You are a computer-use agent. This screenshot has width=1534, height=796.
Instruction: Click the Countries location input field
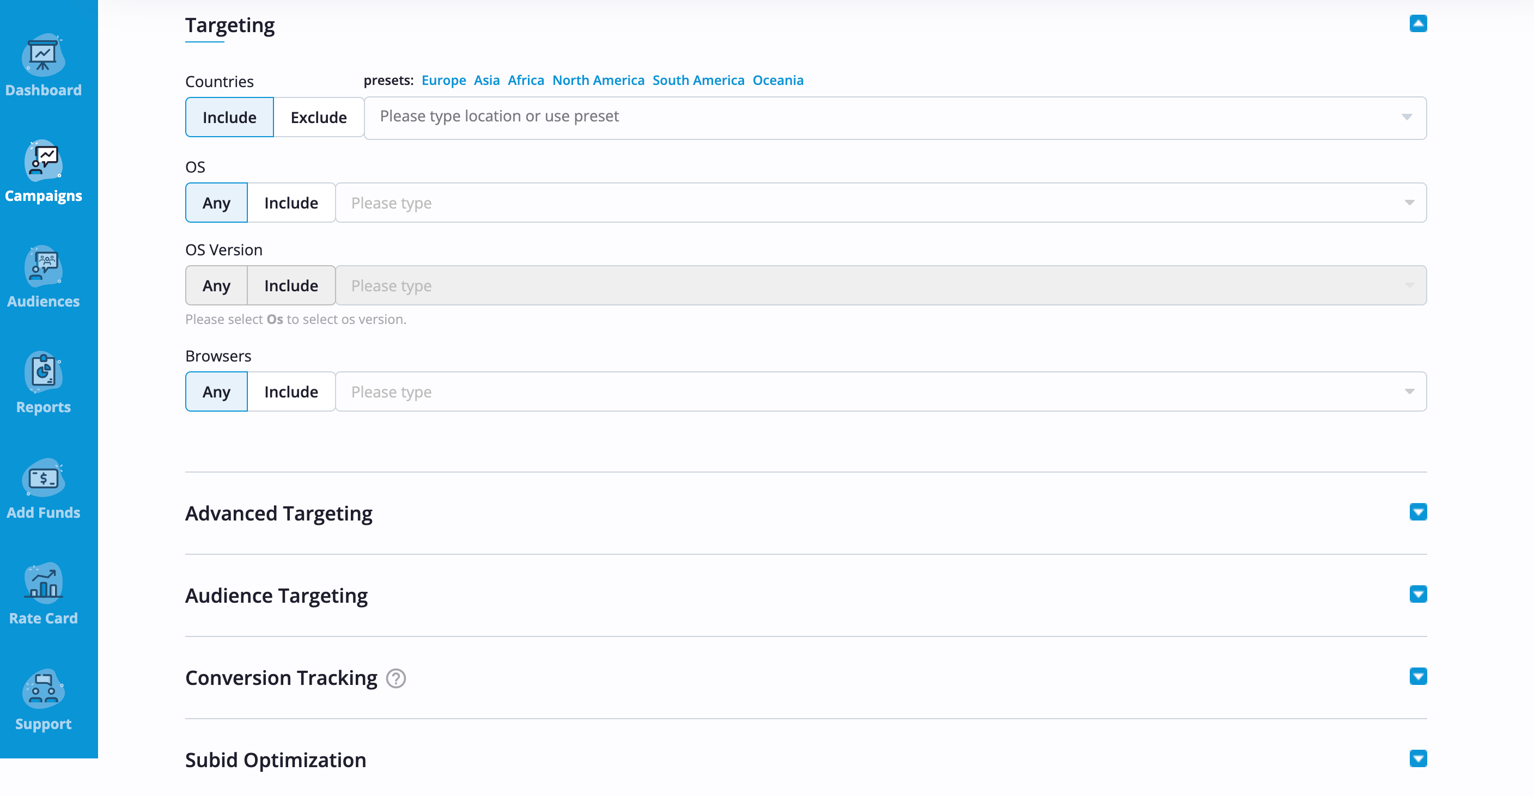[895, 118]
